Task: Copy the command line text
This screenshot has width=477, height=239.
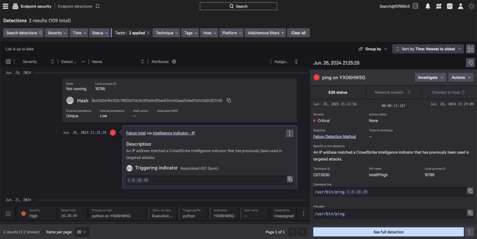Action: pos(470,191)
